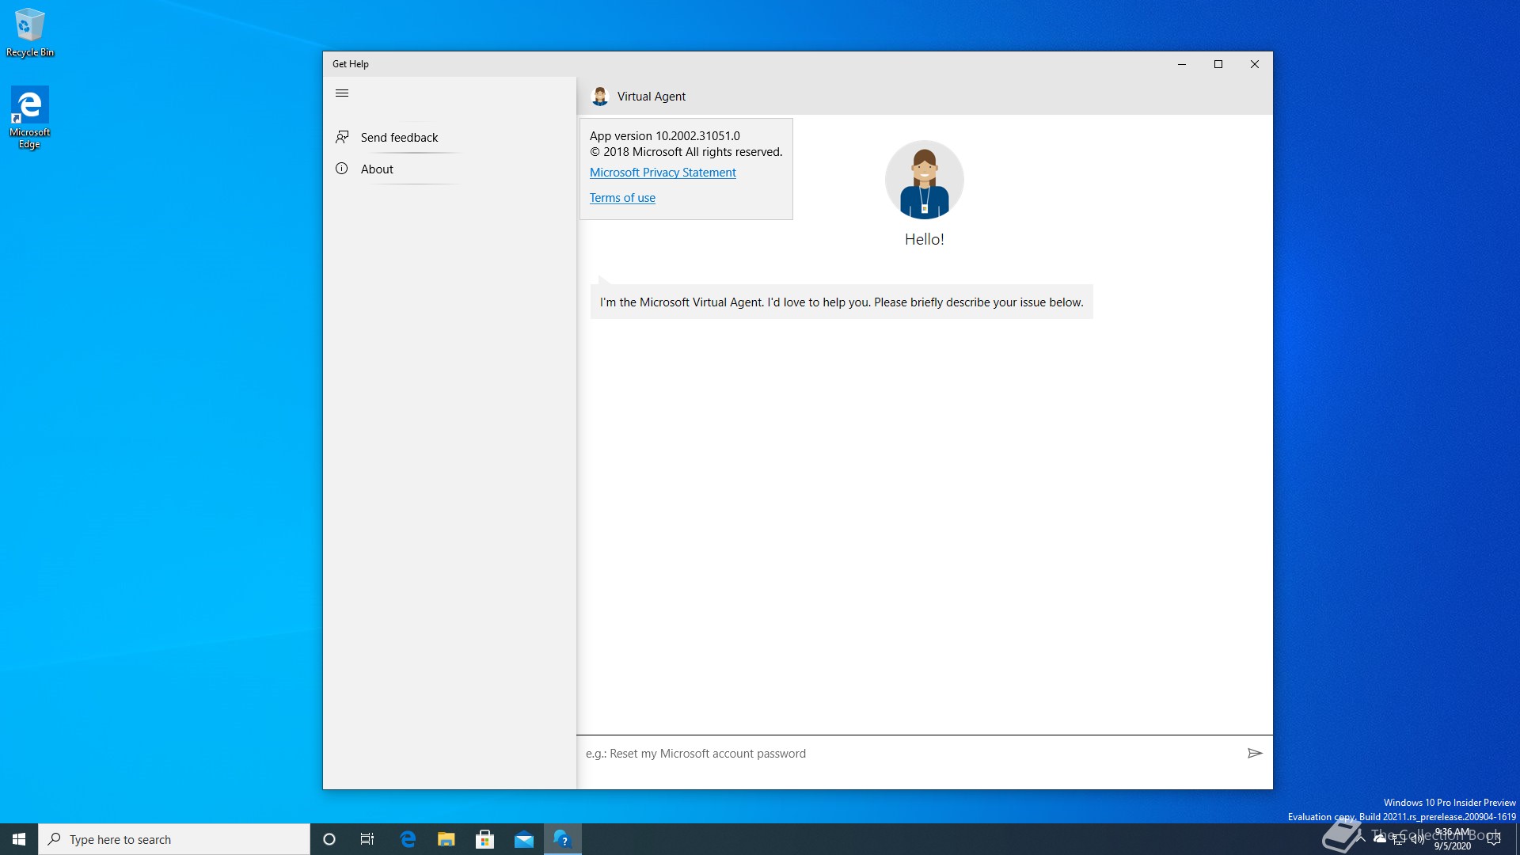Screen dimensions: 1520x855
Task: Collapse the hamburger navigation menu
Action: (342, 93)
